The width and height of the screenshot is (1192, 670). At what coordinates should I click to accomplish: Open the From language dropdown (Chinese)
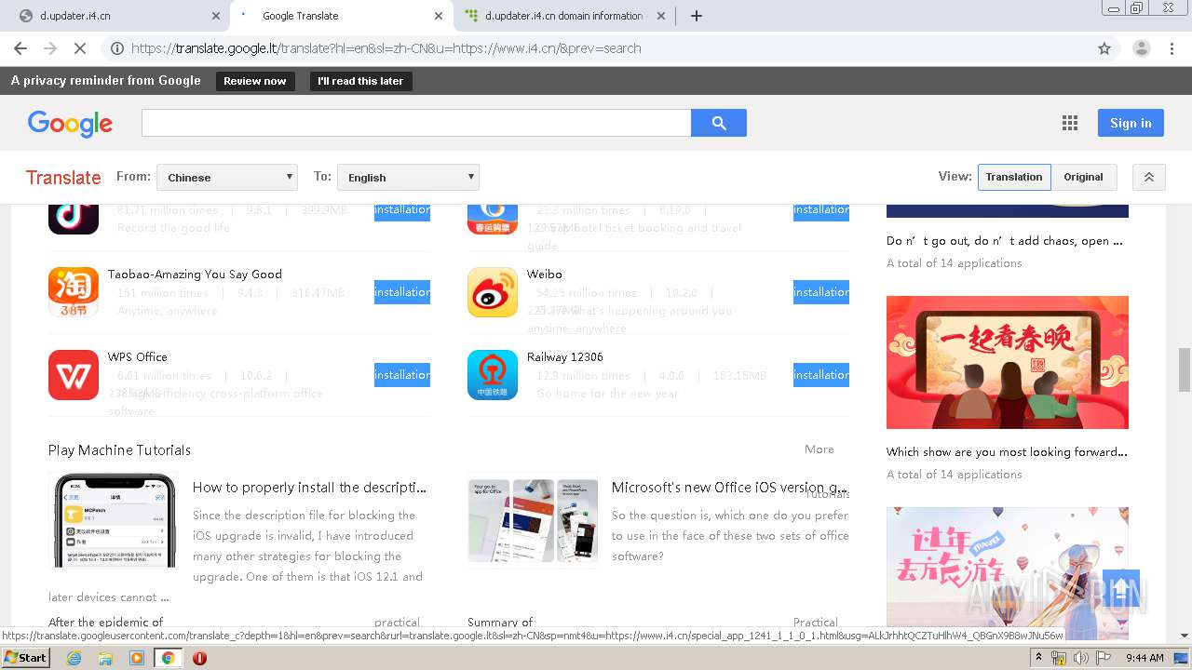click(227, 177)
